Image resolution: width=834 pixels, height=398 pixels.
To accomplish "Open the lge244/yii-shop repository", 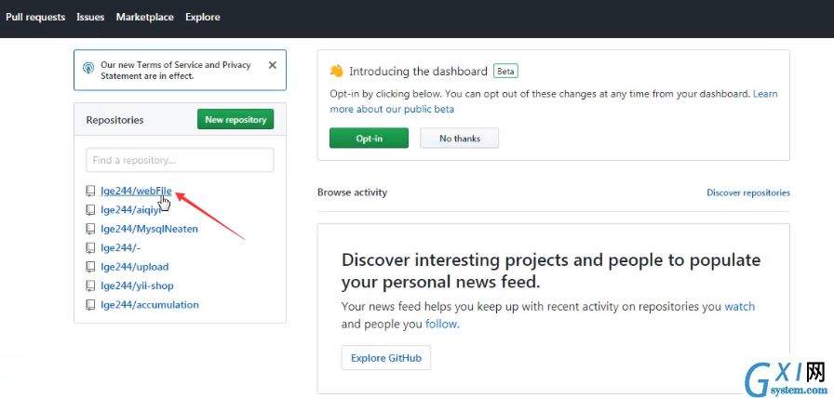I will point(137,285).
